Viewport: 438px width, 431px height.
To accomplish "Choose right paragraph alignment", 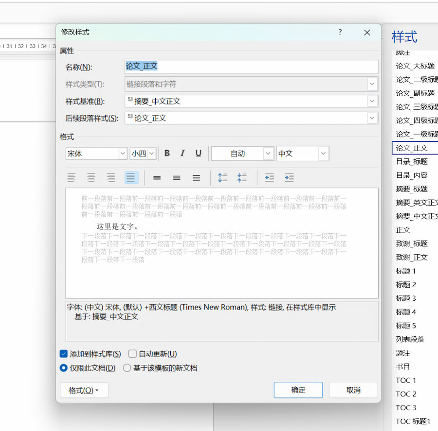I will click(x=110, y=177).
